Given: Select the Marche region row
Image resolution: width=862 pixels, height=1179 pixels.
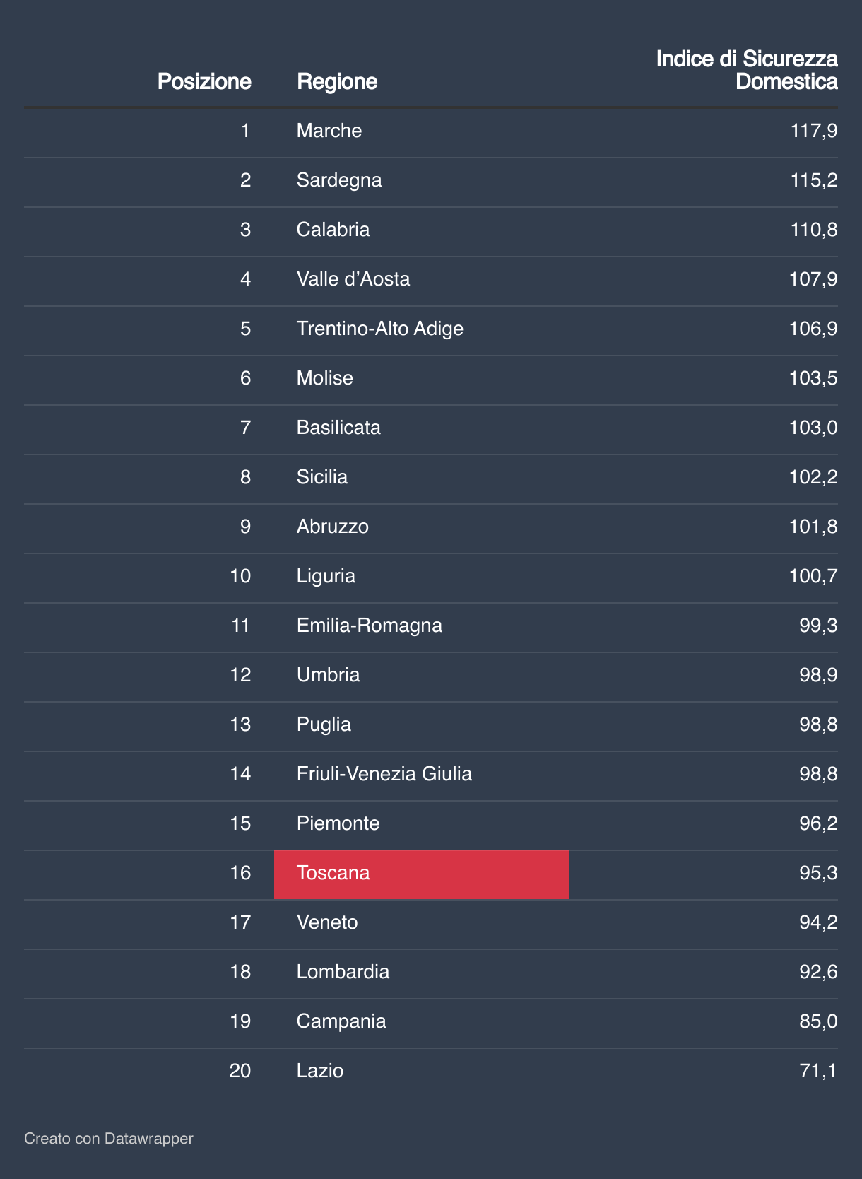Looking at the screenshot, I should click(431, 131).
